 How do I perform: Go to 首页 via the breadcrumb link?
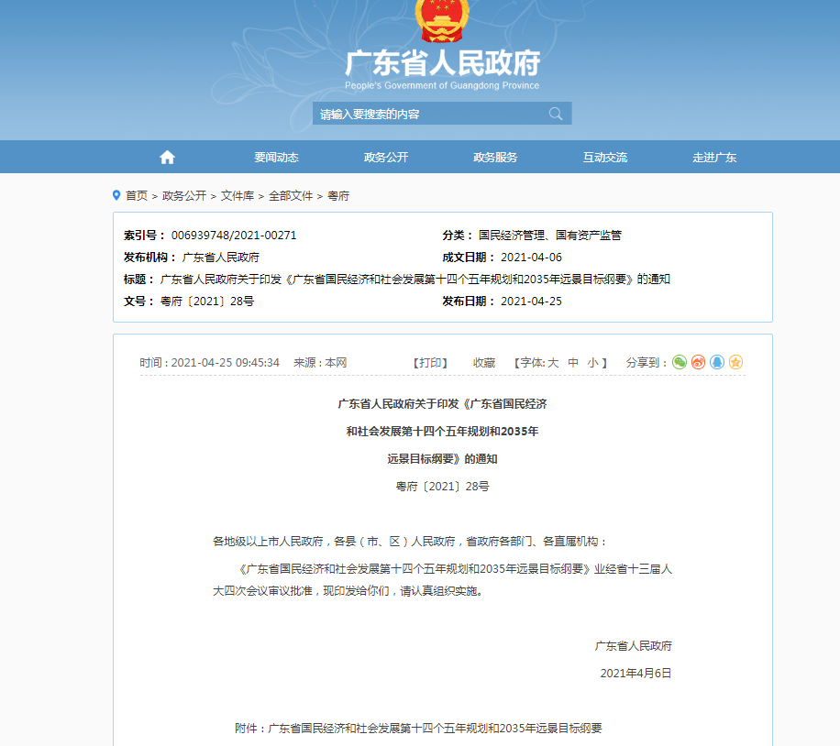136,194
